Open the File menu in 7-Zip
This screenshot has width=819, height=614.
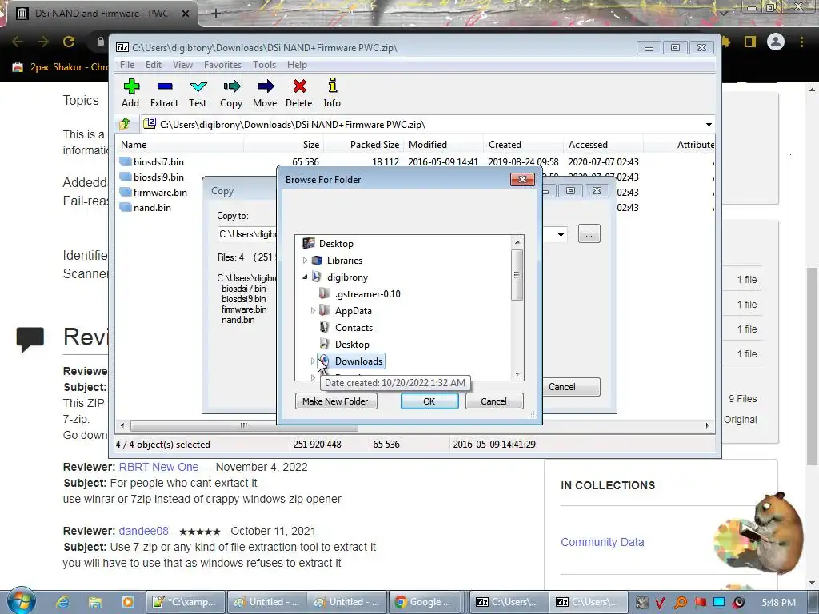pyautogui.click(x=127, y=65)
